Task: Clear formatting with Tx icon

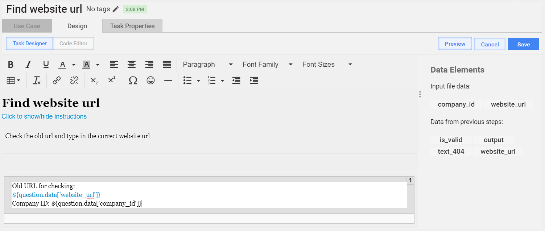Action: point(37,81)
